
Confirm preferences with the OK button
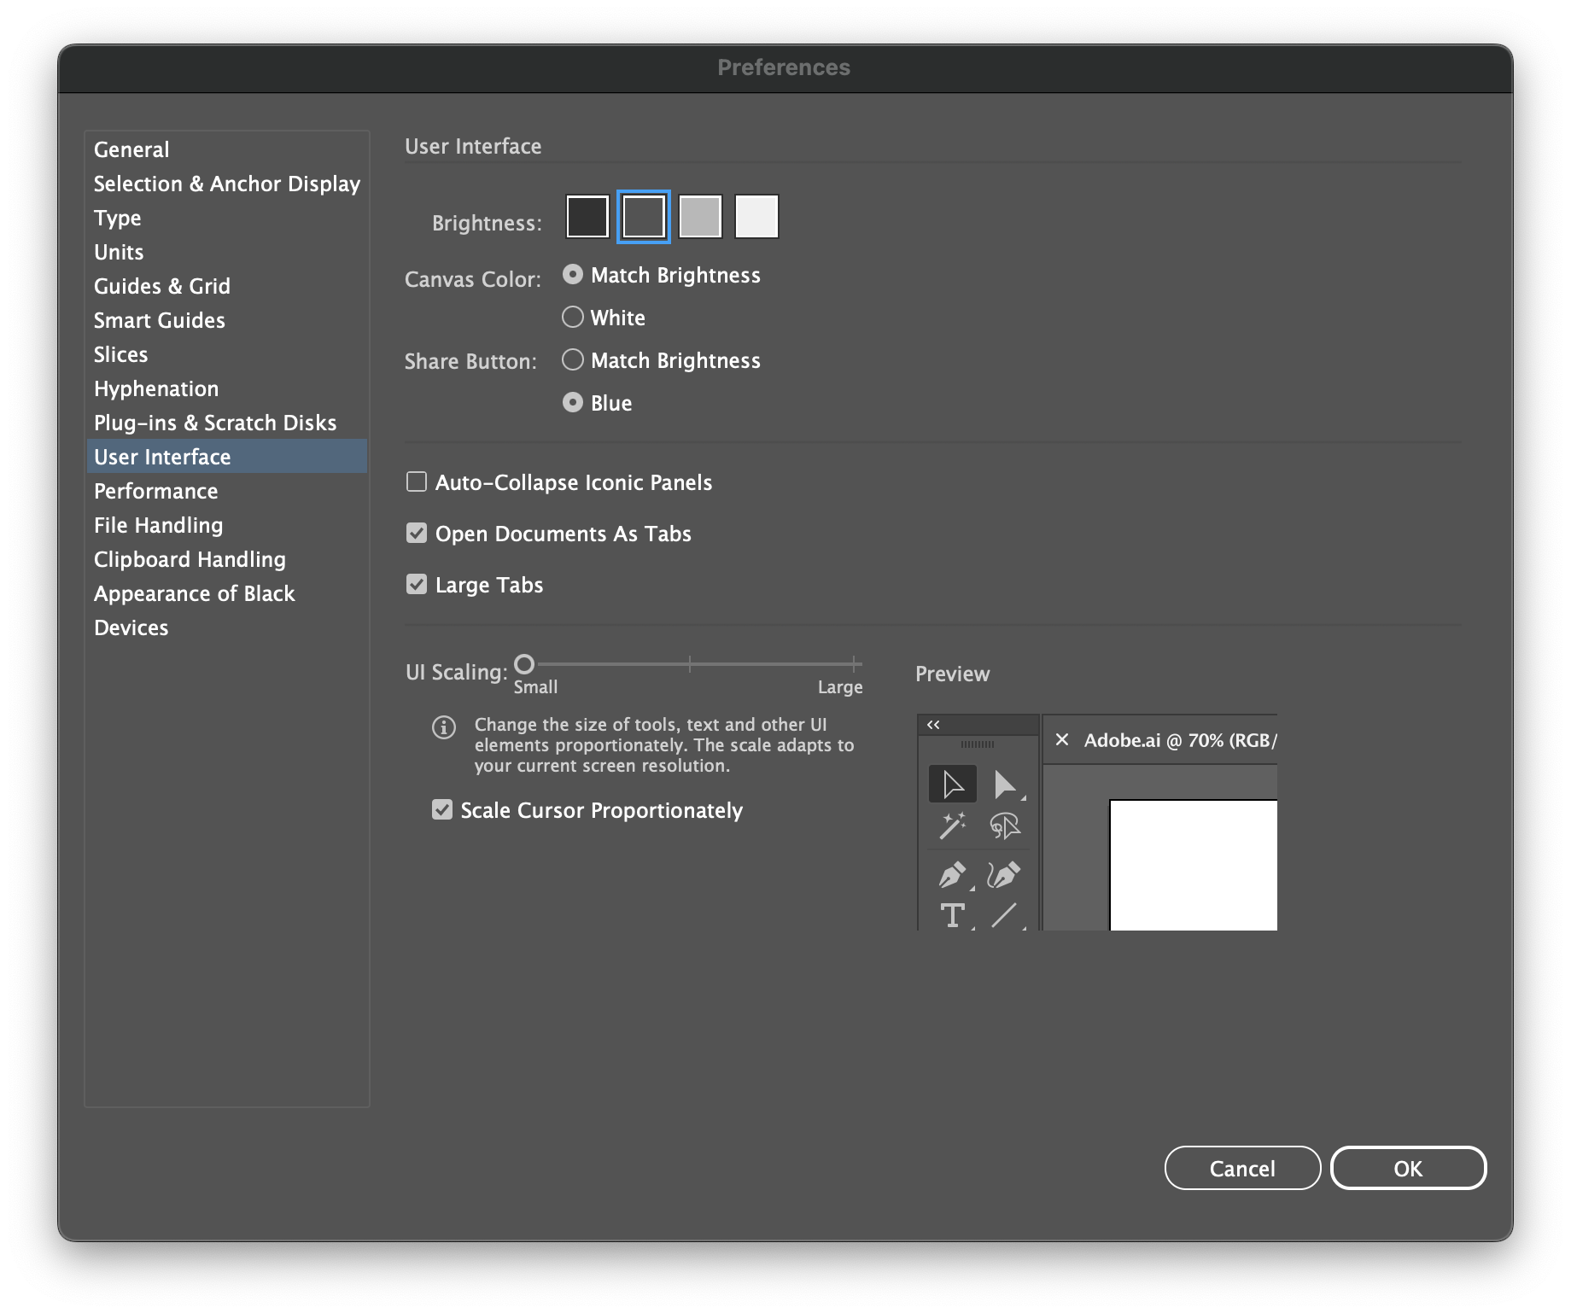[1407, 1168]
